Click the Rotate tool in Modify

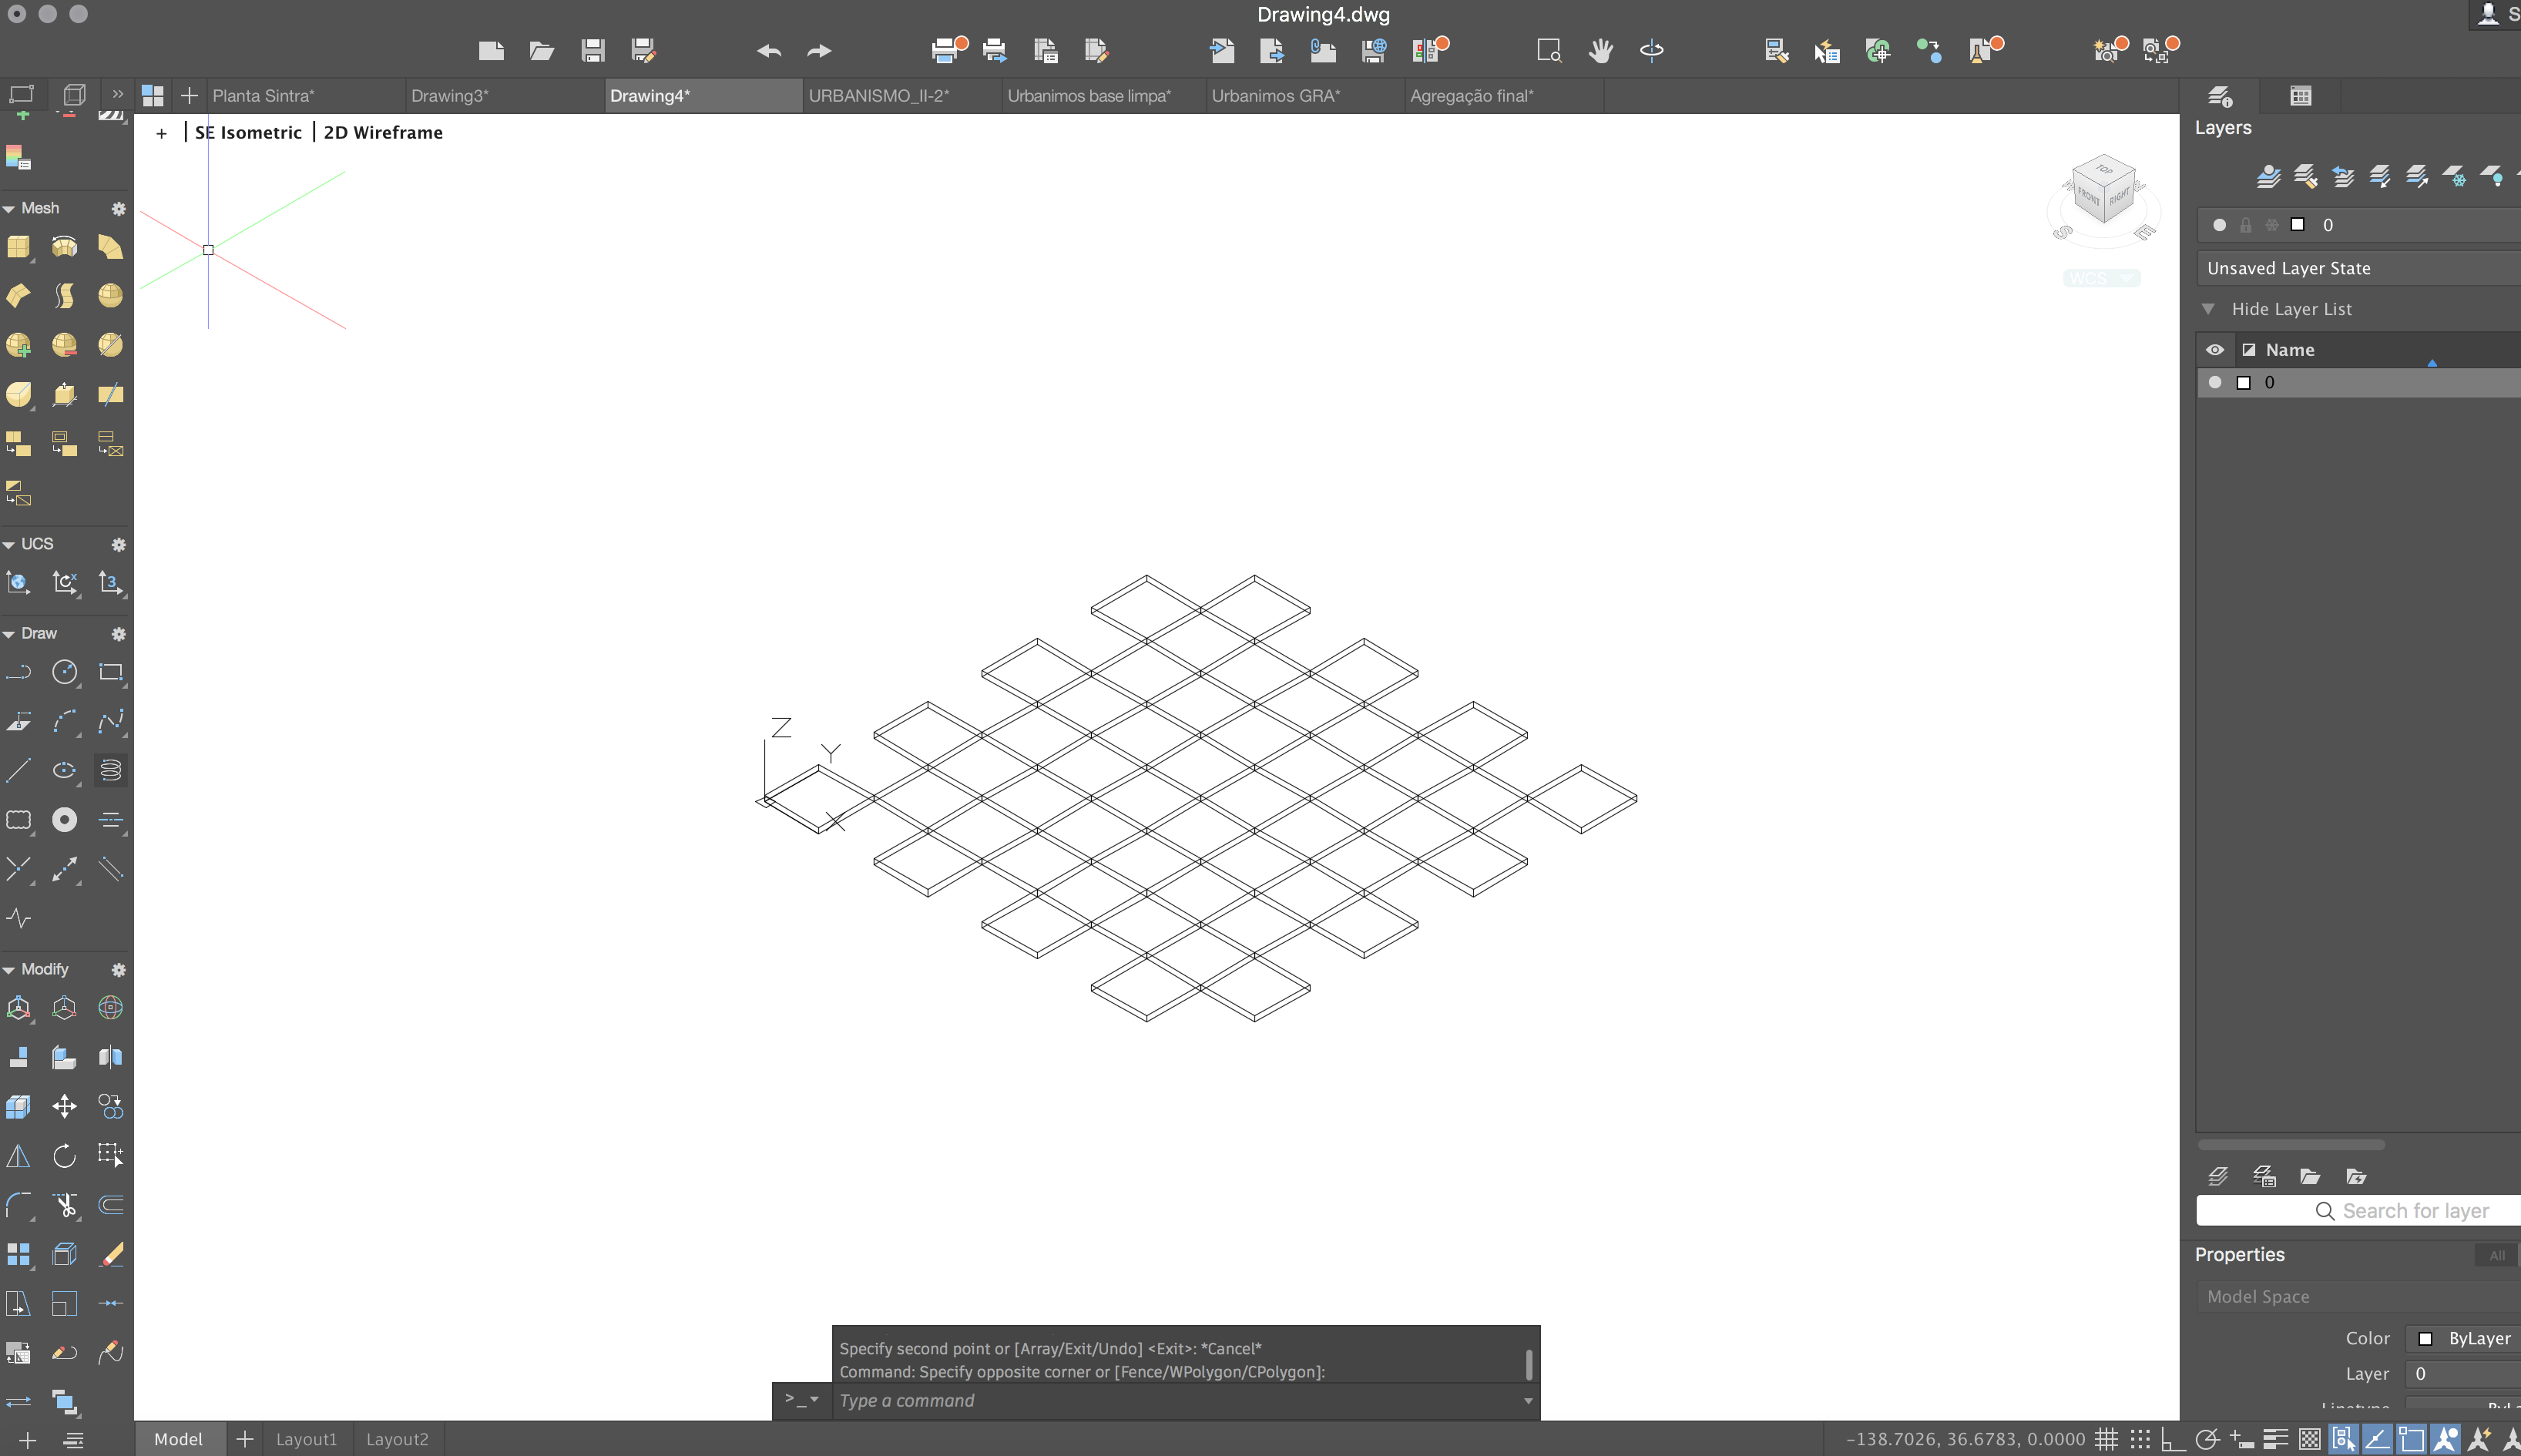pyautogui.click(x=64, y=1152)
